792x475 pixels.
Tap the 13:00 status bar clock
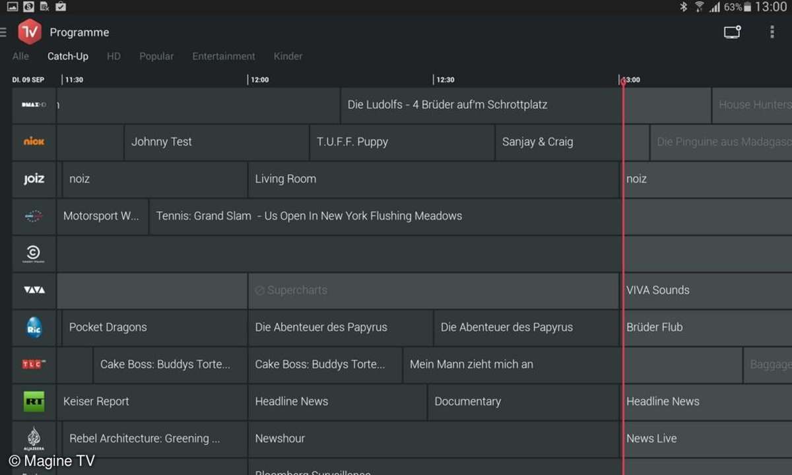click(771, 7)
